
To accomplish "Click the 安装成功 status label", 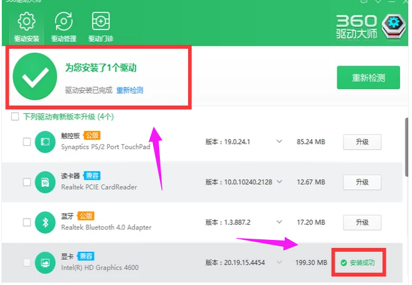I will coord(357,262).
